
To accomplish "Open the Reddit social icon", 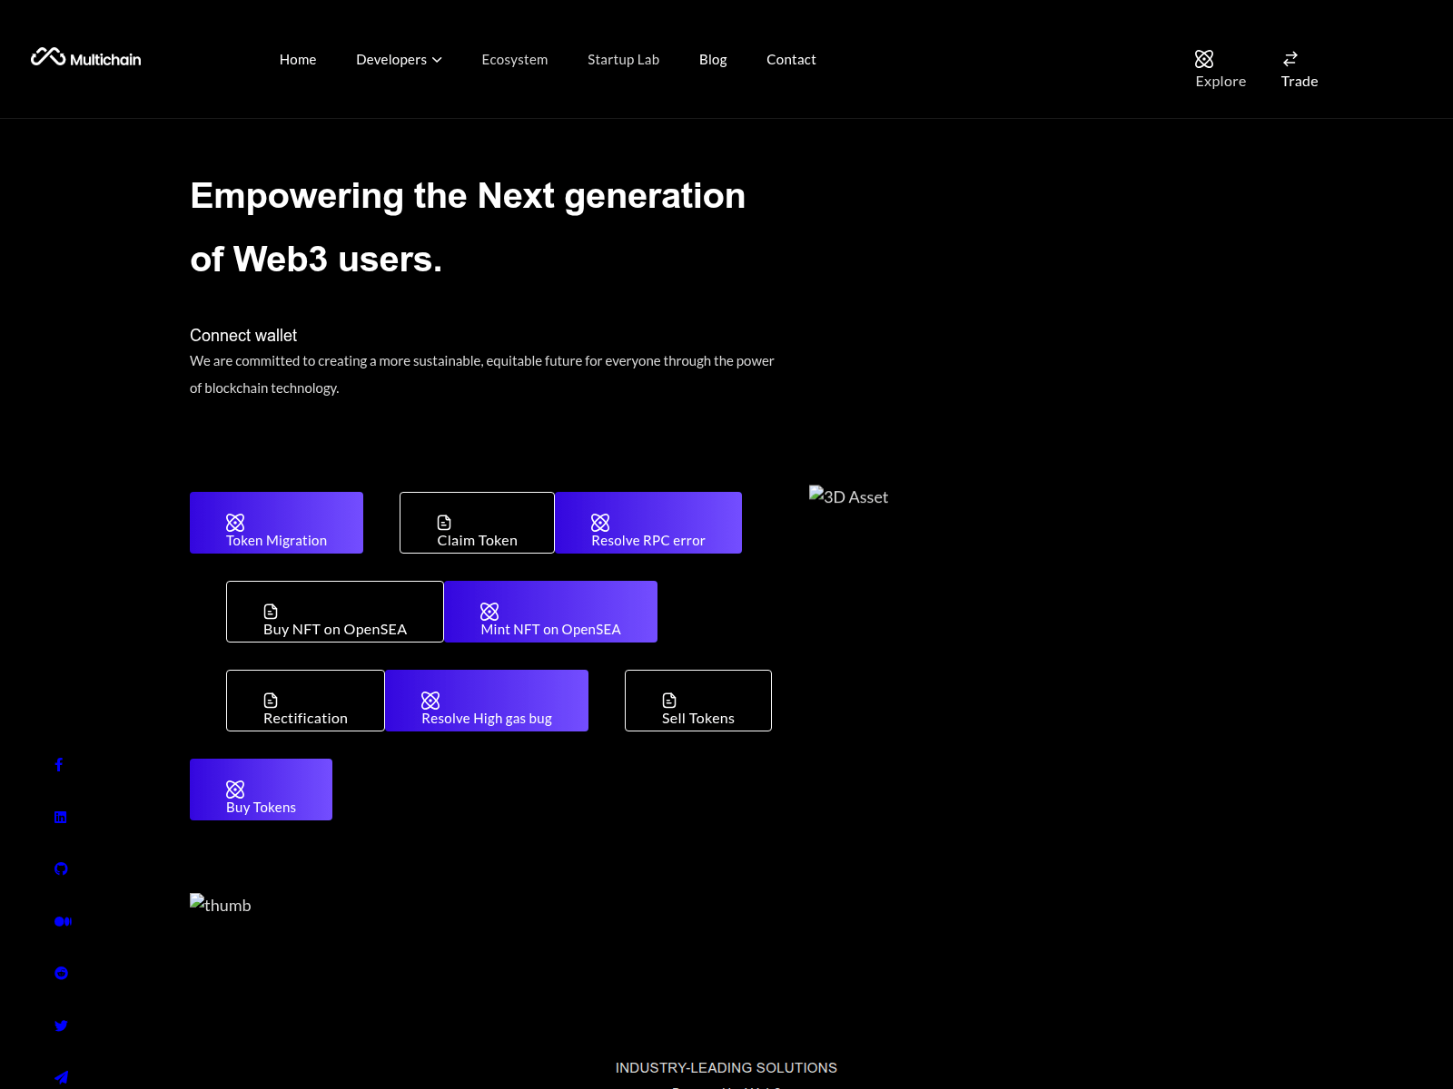I will point(61,974).
